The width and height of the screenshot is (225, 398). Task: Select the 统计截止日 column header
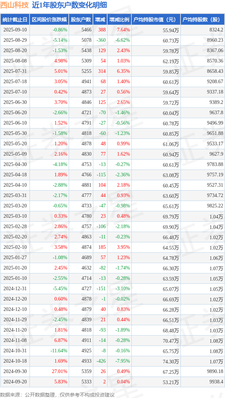(15, 20)
